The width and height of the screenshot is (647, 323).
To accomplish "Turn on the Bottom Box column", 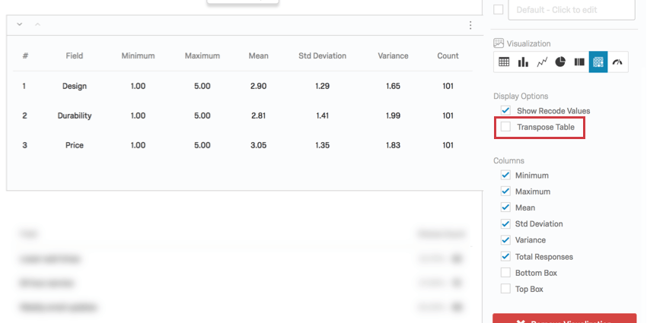I will pyautogui.click(x=506, y=273).
